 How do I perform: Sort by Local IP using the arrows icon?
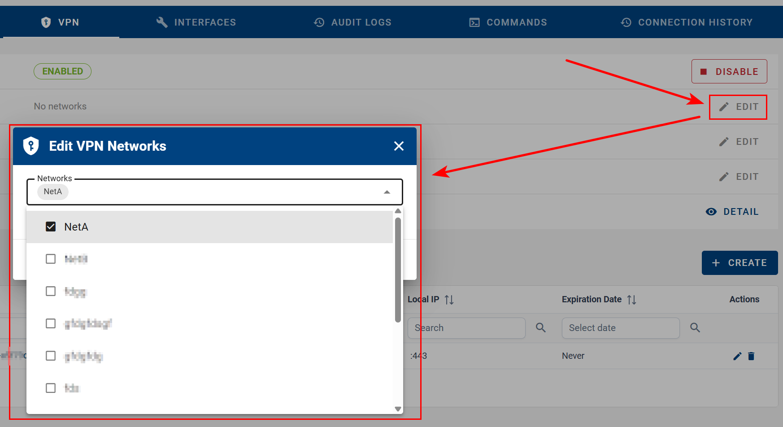tap(449, 300)
